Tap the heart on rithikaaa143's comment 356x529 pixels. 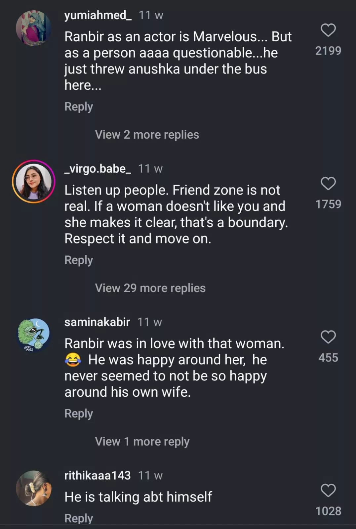328,490
